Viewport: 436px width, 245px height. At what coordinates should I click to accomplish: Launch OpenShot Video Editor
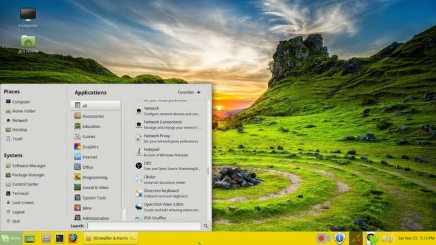168,207
